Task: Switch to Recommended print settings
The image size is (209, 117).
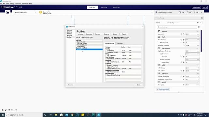Action: click(x=163, y=89)
